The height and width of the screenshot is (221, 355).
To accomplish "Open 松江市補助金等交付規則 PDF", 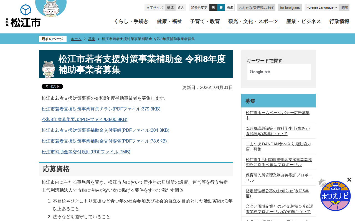I will (x=86, y=152).
